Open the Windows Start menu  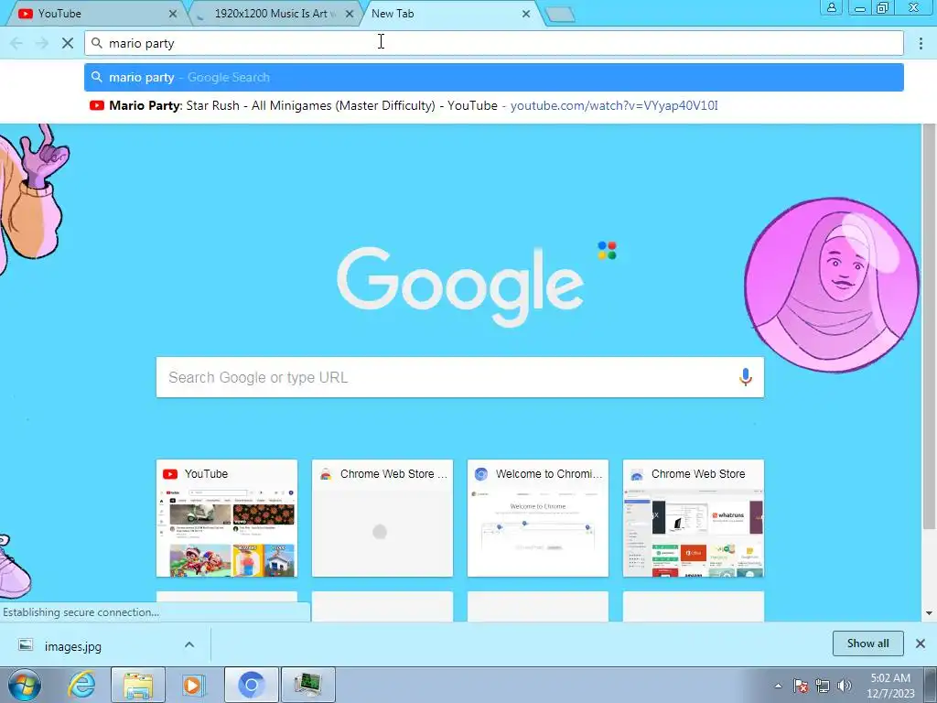(24, 685)
